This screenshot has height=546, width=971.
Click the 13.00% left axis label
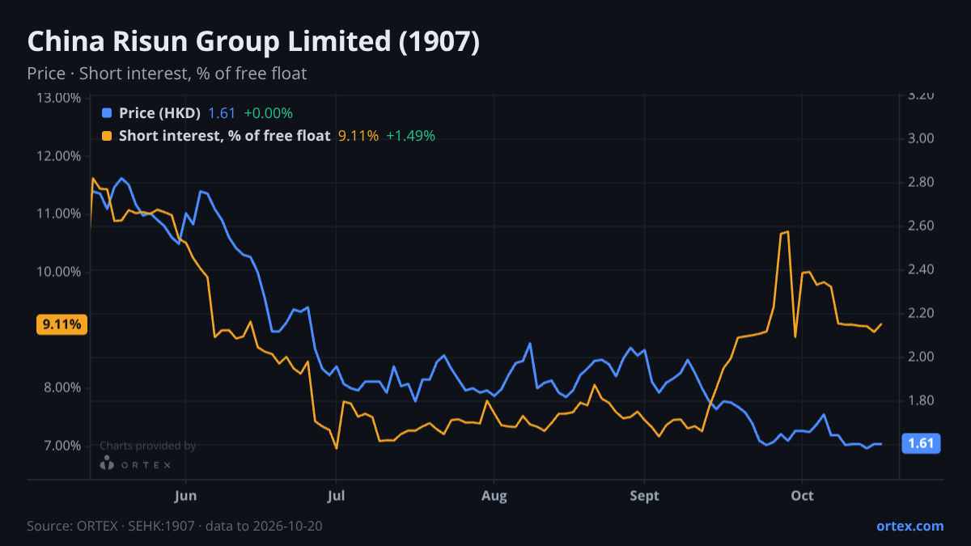(60, 98)
